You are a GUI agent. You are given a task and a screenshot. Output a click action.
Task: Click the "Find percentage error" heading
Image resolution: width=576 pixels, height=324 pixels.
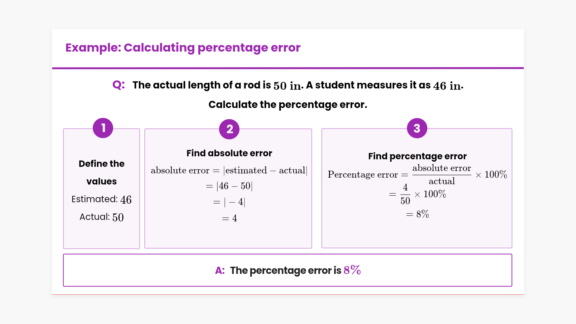417,156
